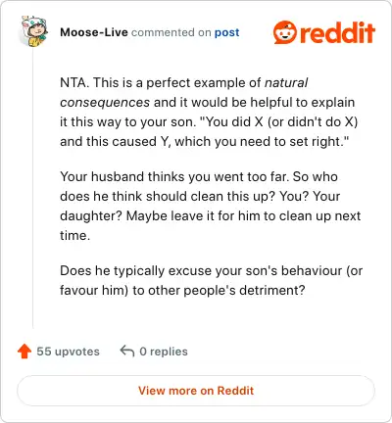The height and width of the screenshot is (423, 392).
Task: Click the Reddit Snoo mascot icon
Action: [284, 32]
